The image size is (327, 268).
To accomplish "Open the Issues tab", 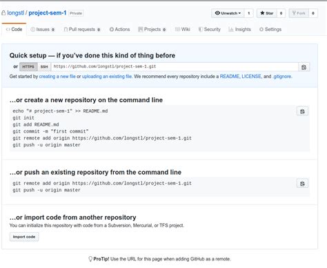I will pyautogui.click(x=43, y=30).
